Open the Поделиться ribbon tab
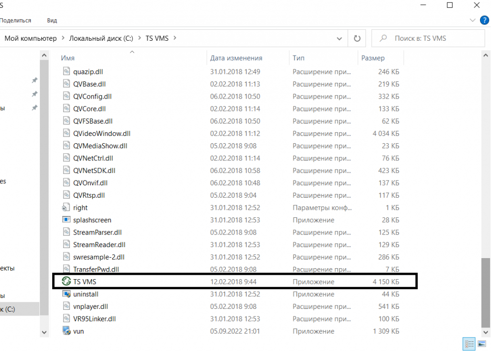This screenshot has height=351, width=491. (x=16, y=21)
